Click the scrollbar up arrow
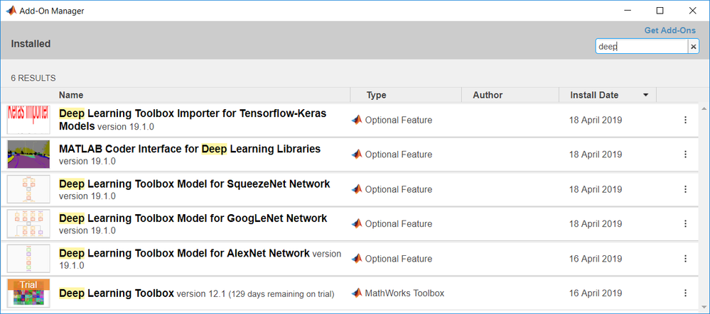The height and width of the screenshot is (314, 710). point(704,108)
